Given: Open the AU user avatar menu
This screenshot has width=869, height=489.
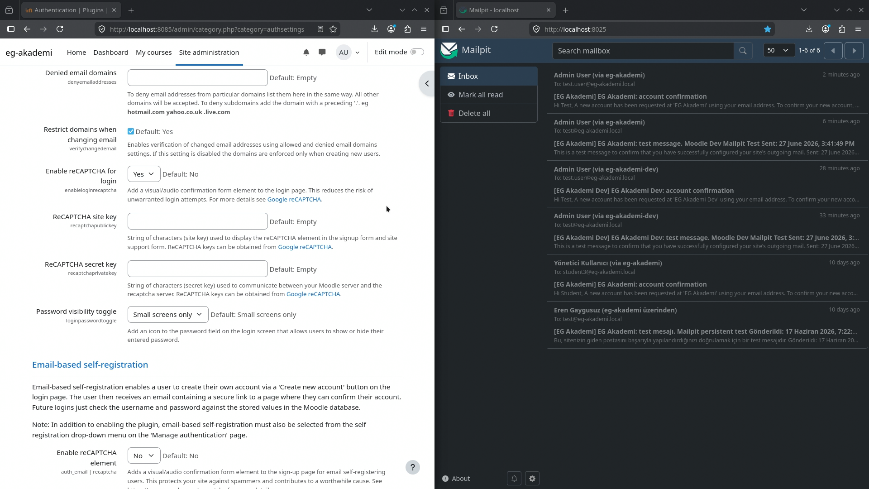Looking at the screenshot, I should point(348,53).
